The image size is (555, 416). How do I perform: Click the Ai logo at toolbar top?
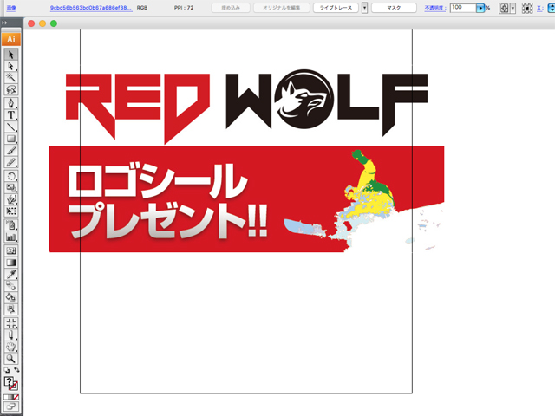point(11,39)
